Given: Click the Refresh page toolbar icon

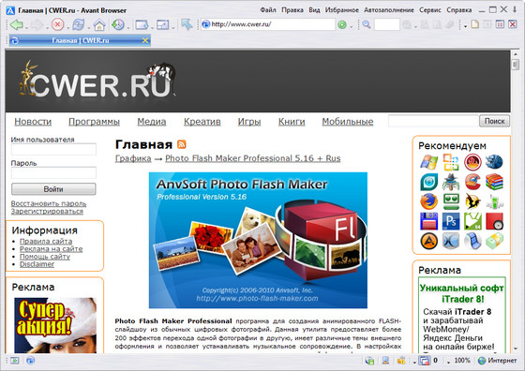Looking at the screenshot, I should tap(79, 24).
